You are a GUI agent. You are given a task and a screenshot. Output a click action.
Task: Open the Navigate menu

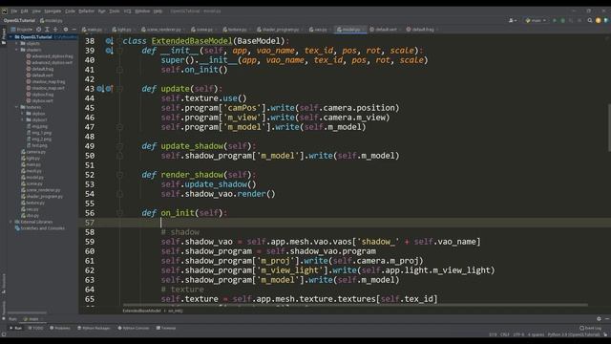[53, 11]
